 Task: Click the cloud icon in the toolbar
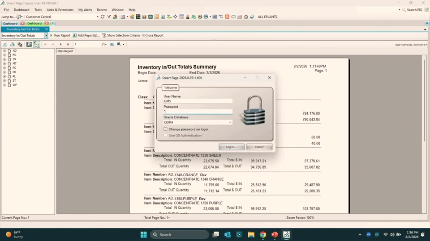click(233, 17)
